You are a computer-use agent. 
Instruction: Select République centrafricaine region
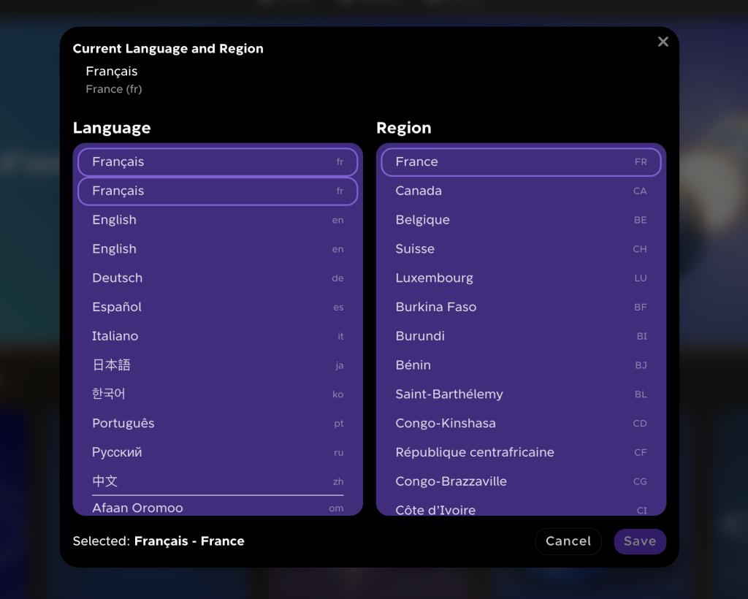point(521,453)
